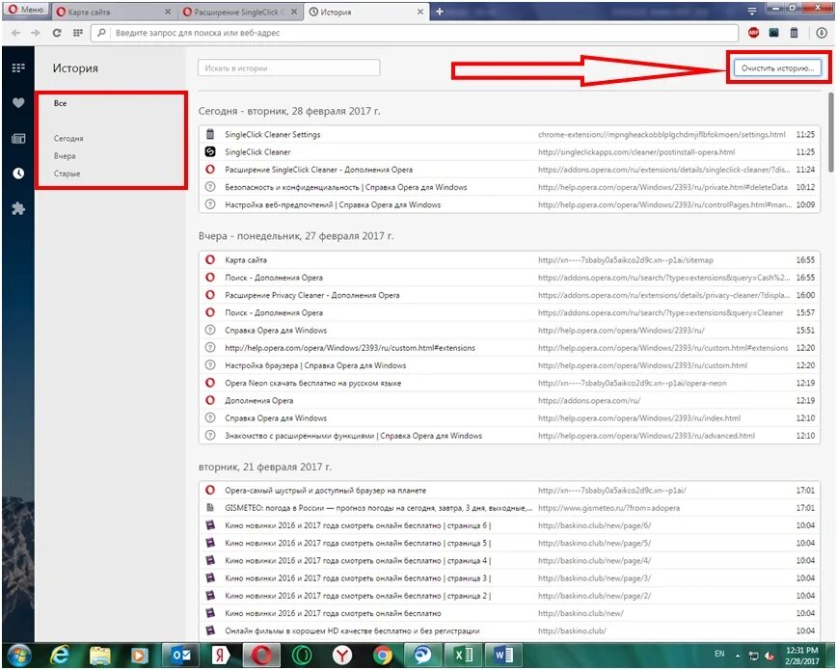
Task: Open Outlook from the taskbar
Action: point(180,655)
